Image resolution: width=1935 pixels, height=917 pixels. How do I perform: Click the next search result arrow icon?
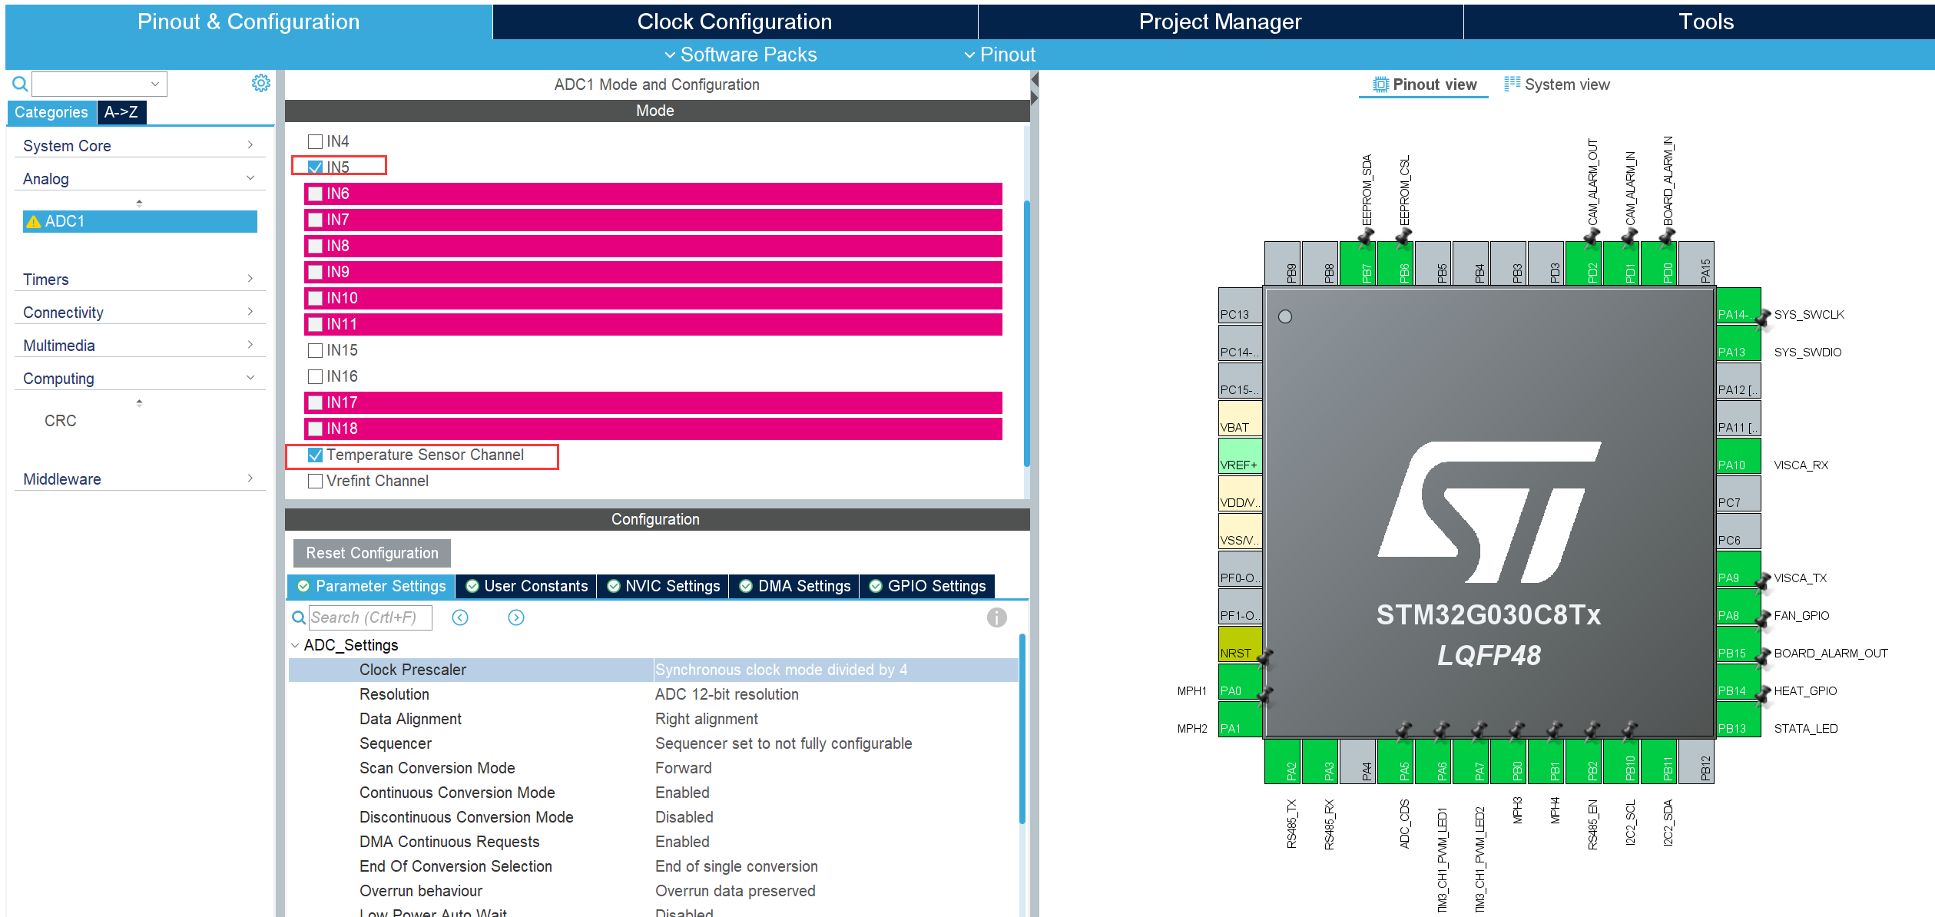pyautogui.click(x=516, y=617)
